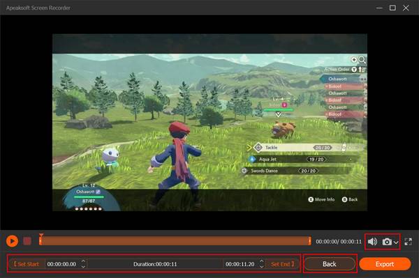Click the stop recording square button
Screen dimensions: 419x278
(27, 241)
